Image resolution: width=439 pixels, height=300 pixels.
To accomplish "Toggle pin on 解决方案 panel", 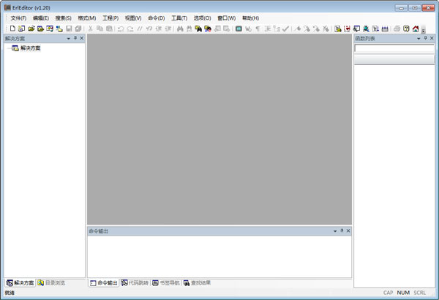I will (x=75, y=38).
